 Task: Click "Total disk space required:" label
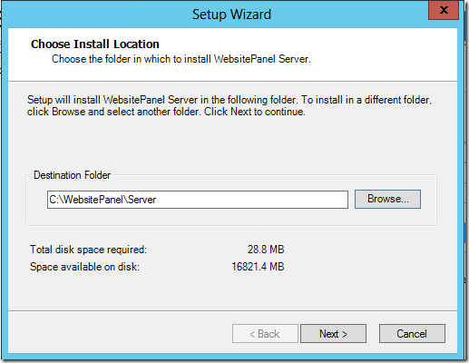click(x=88, y=250)
